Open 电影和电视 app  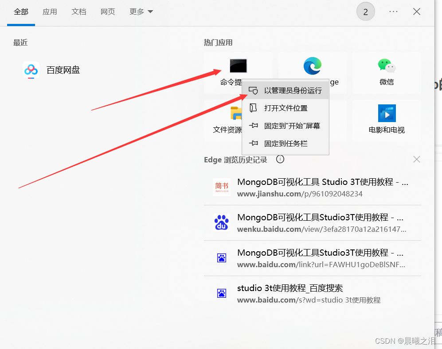tap(387, 113)
